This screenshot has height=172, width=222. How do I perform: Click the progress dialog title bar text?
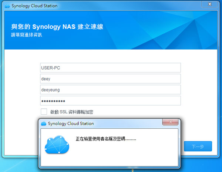coord(71,124)
